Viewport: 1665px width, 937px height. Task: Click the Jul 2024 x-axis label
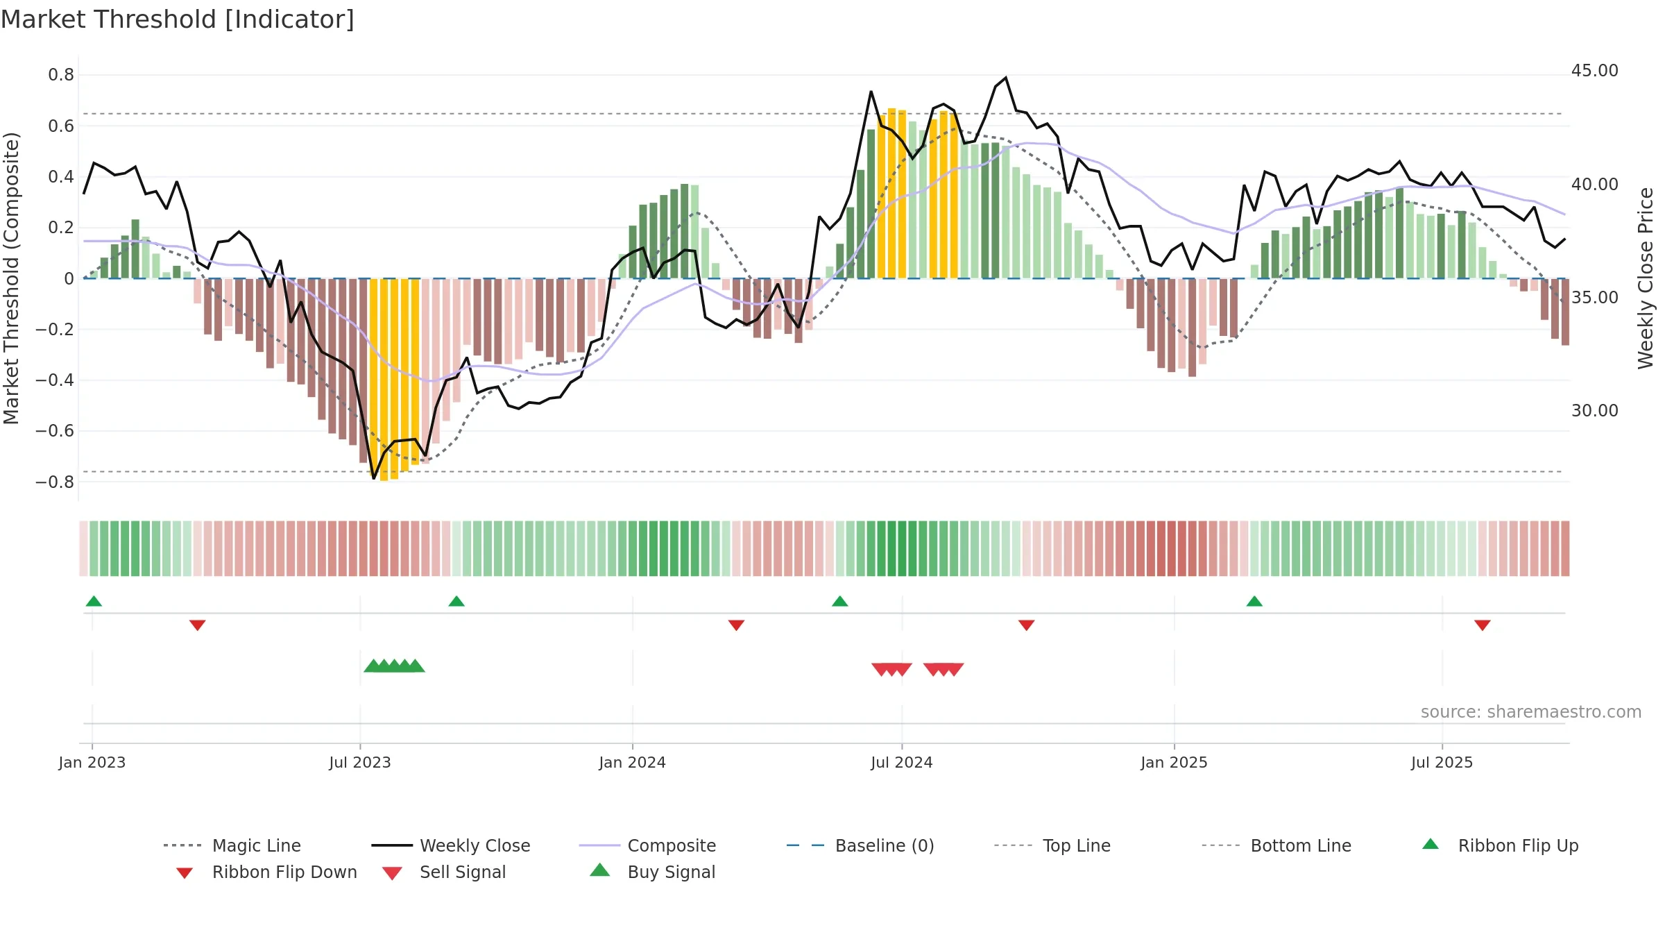click(x=902, y=763)
